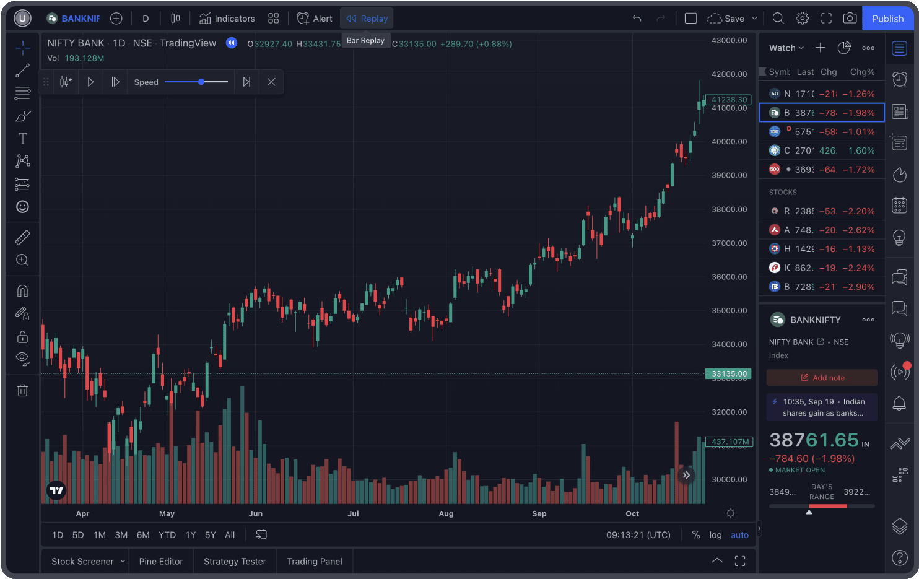Click the zoom in tool
The width and height of the screenshot is (919, 579).
click(22, 260)
